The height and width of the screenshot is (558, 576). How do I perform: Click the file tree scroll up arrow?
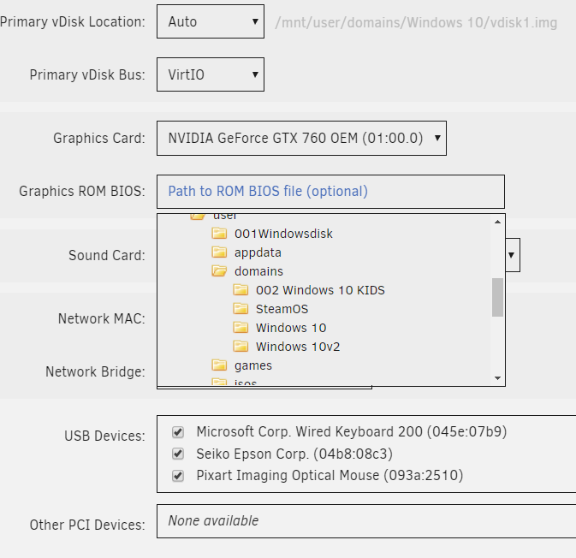pyautogui.click(x=498, y=222)
